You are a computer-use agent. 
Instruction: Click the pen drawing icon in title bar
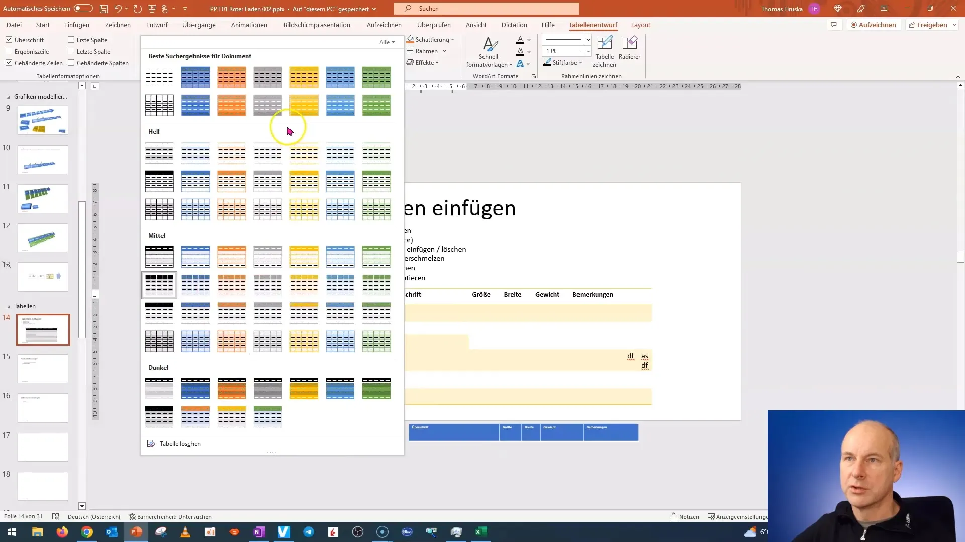pos(861,9)
